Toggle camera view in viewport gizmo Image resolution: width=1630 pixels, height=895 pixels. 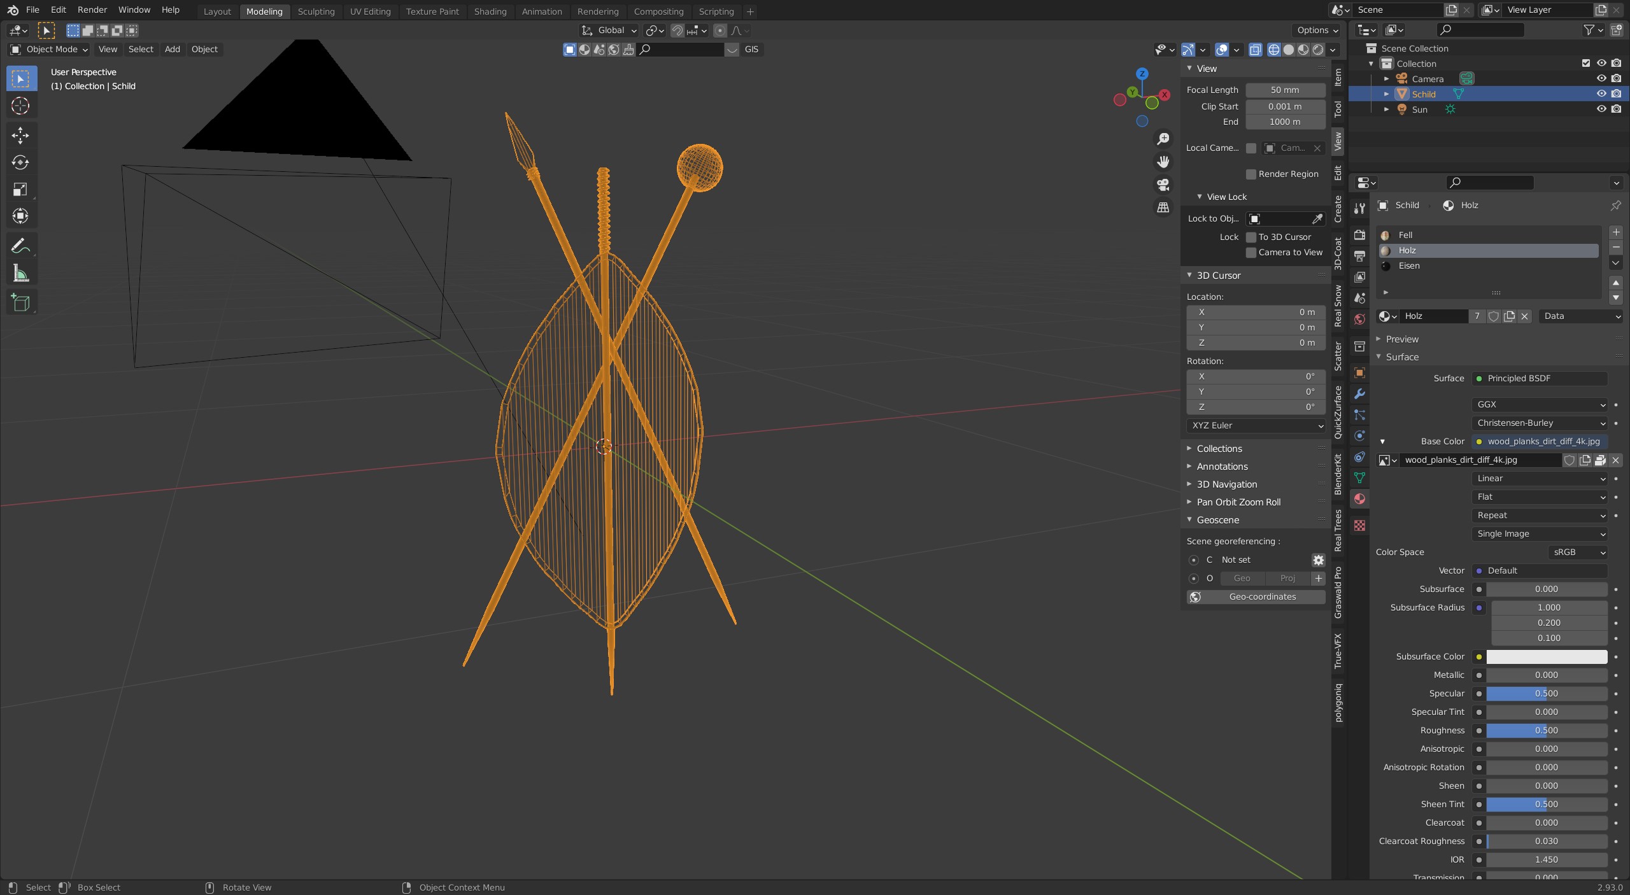1163,185
